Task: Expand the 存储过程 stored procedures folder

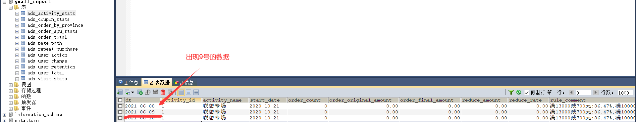Action: [x=11, y=91]
